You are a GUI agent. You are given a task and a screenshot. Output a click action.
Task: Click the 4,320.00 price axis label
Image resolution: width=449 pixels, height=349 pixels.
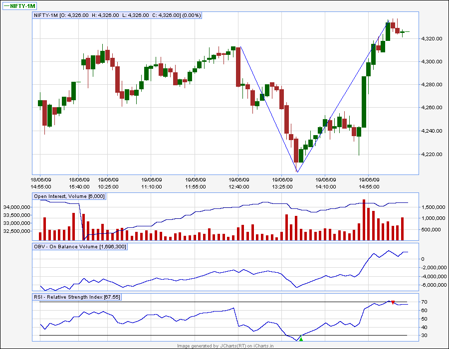tap(432, 38)
